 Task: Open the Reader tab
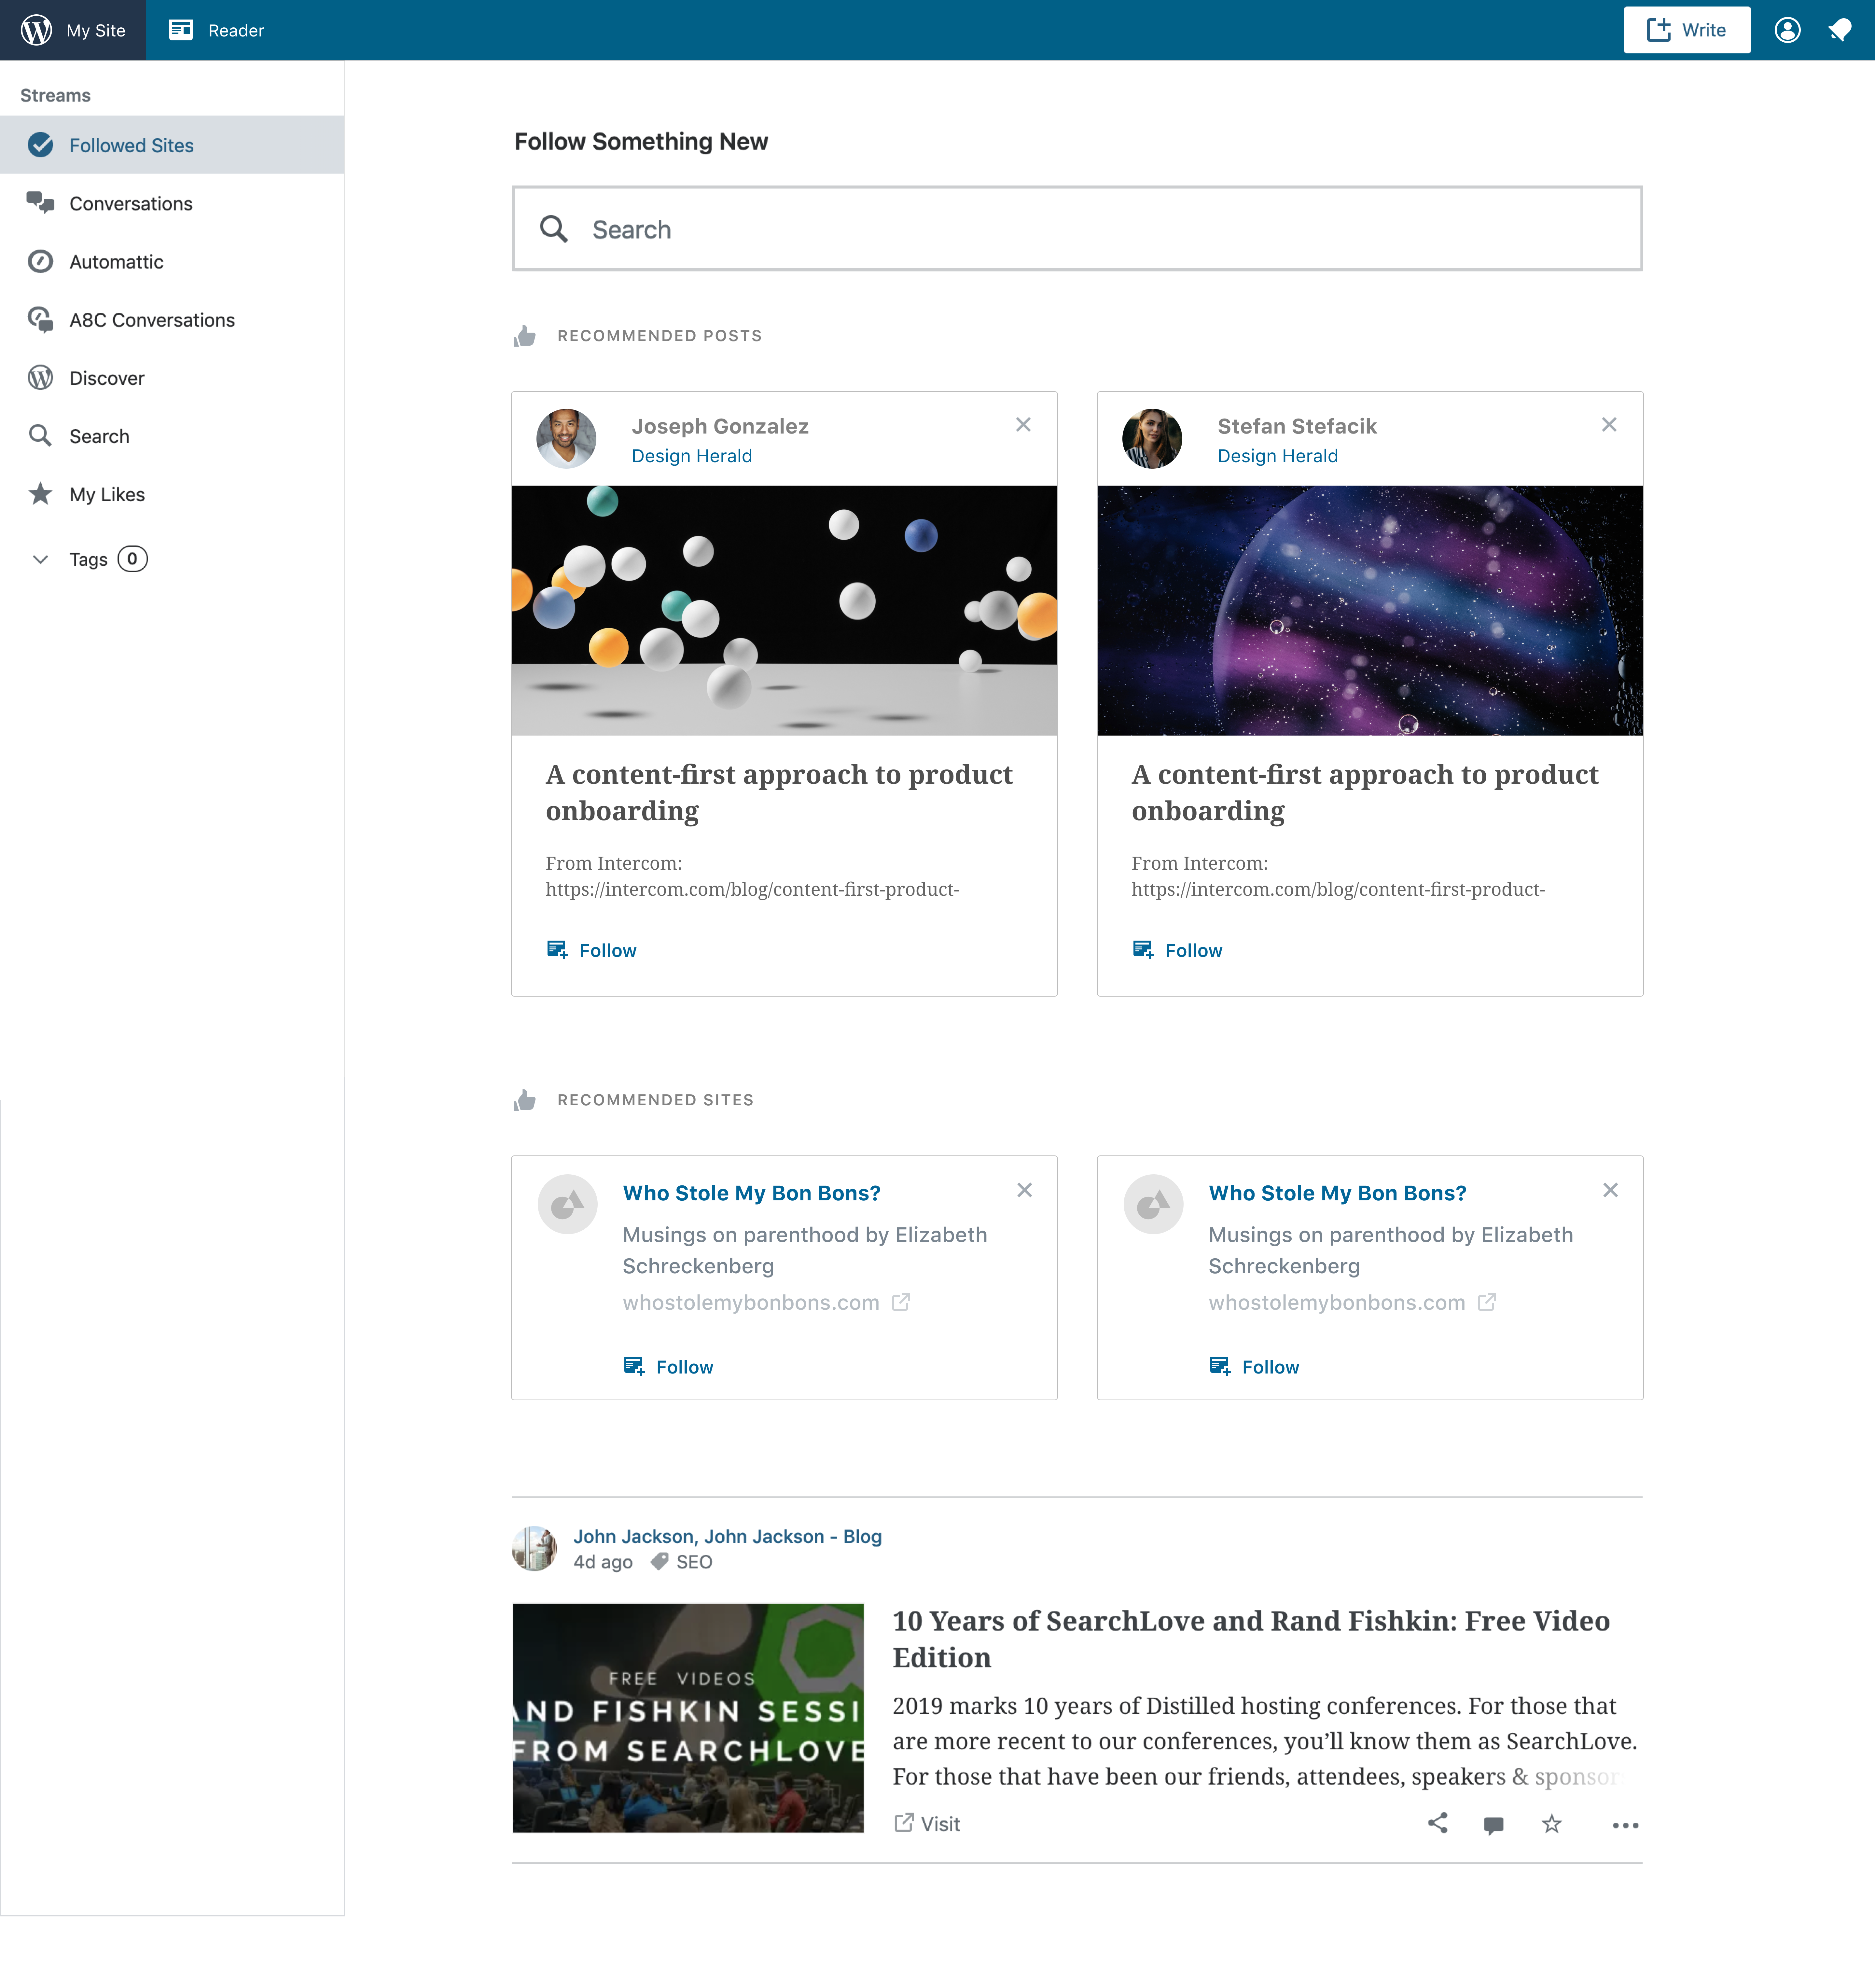(217, 30)
